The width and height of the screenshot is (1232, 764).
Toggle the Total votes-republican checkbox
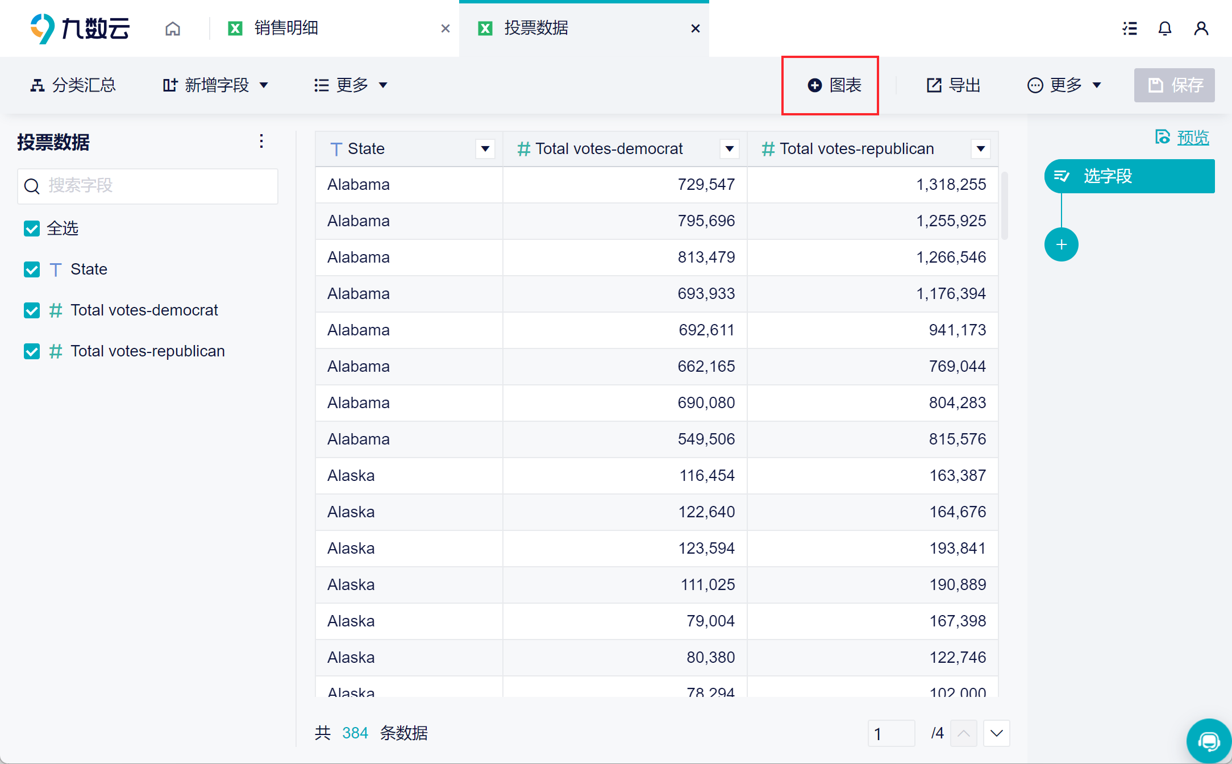click(x=32, y=351)
